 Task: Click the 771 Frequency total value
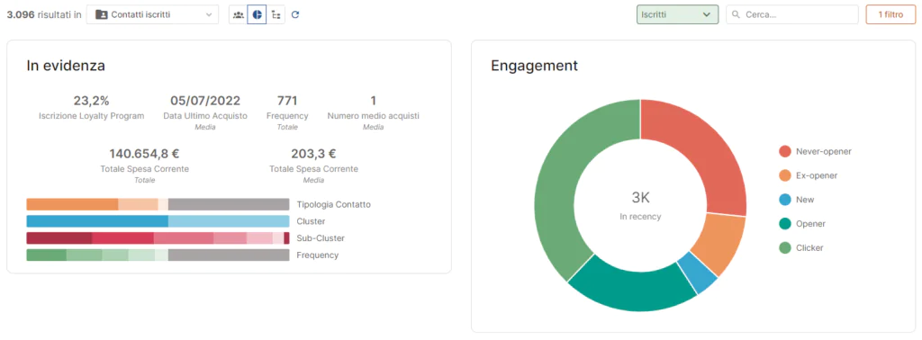coord(287,101)
